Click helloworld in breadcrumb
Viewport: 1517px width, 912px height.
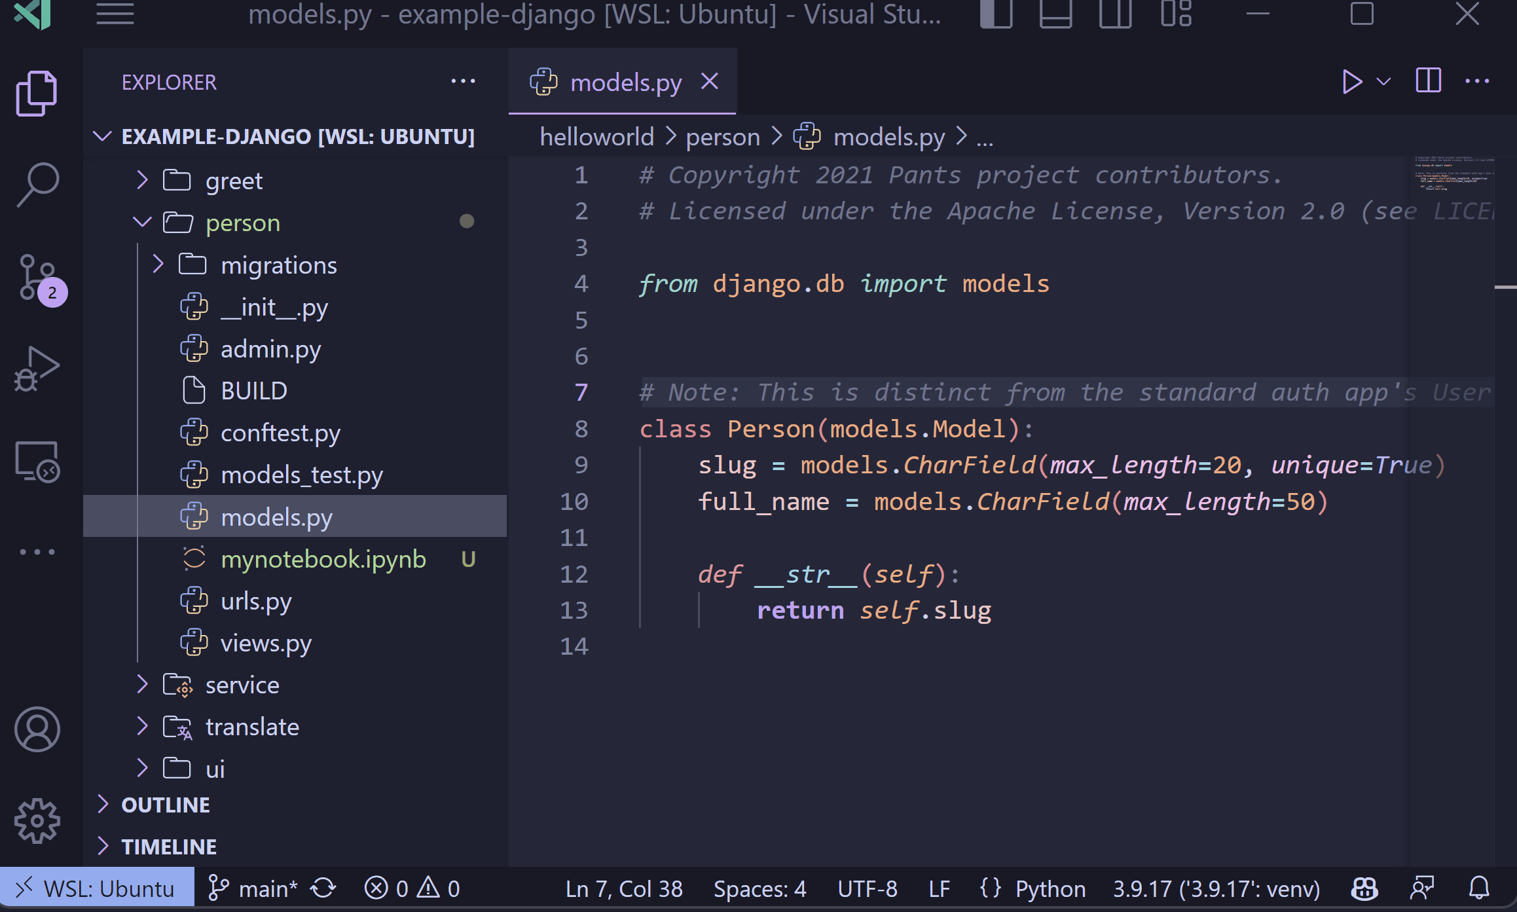click(x=596, y=137)
